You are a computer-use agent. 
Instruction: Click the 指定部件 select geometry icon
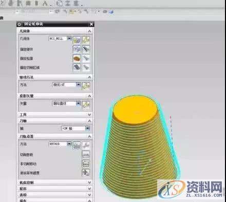point(77,49)
